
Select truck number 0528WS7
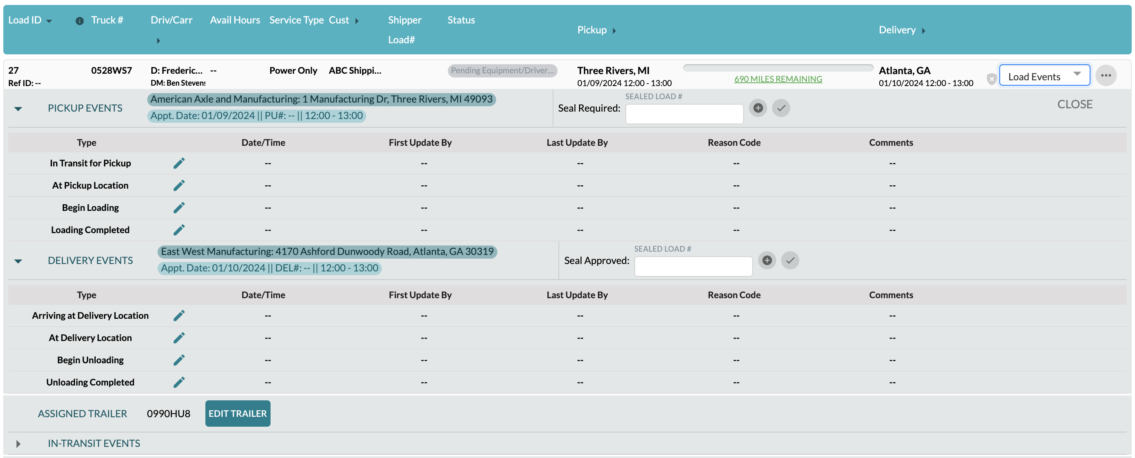[111, 70]
